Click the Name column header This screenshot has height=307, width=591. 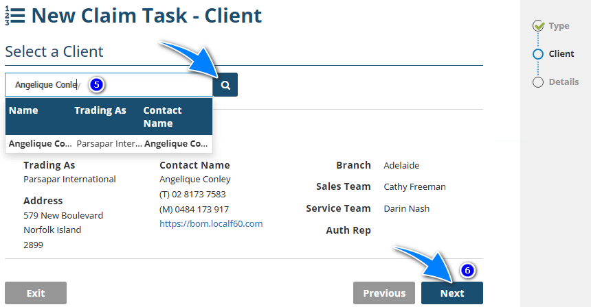click(23, 110)
